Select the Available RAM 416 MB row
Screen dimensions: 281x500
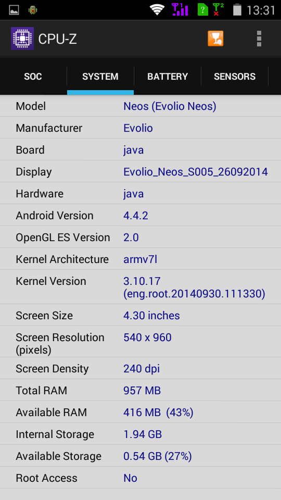click(140, 412)
